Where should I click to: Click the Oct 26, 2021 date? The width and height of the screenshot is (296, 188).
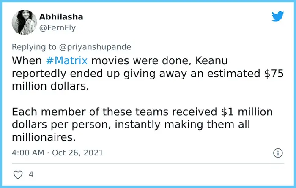coord(77,153)
